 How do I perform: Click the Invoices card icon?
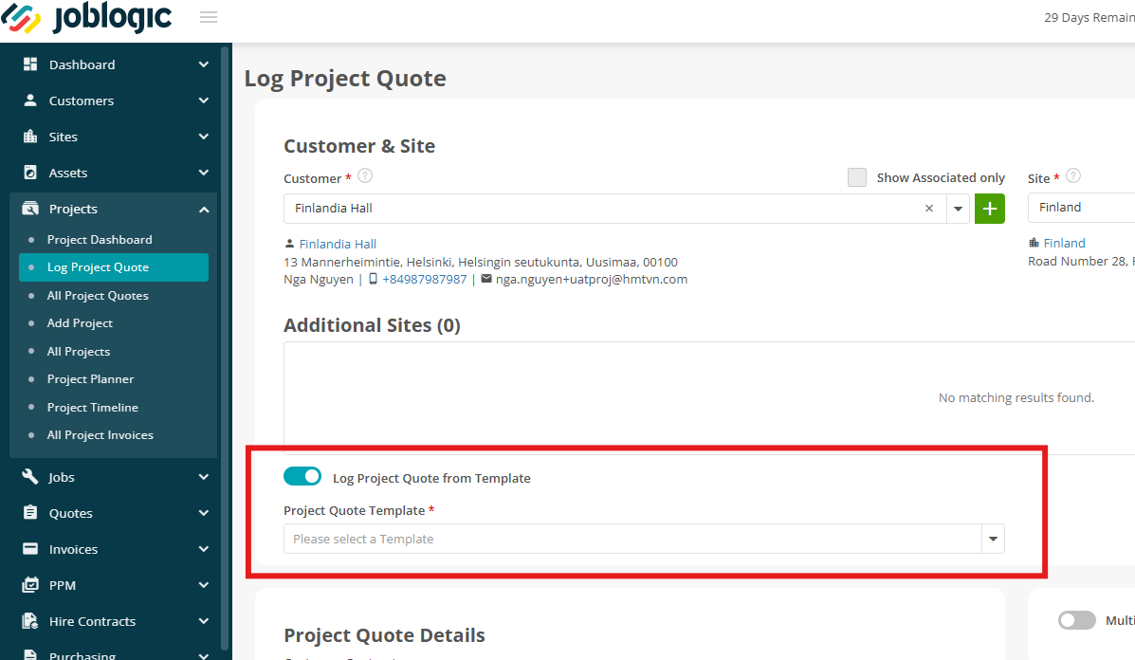[30, 548]
